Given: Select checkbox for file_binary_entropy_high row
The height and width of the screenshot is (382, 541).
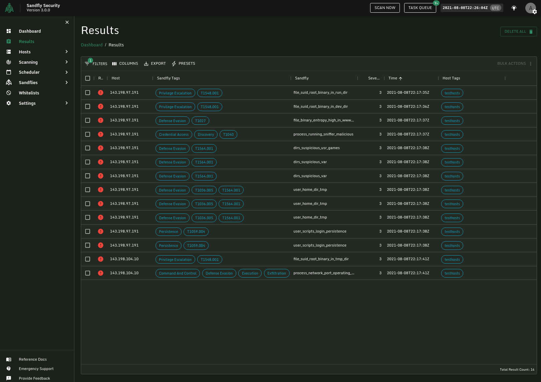Looking at the screenshot, I should point(88,120).
